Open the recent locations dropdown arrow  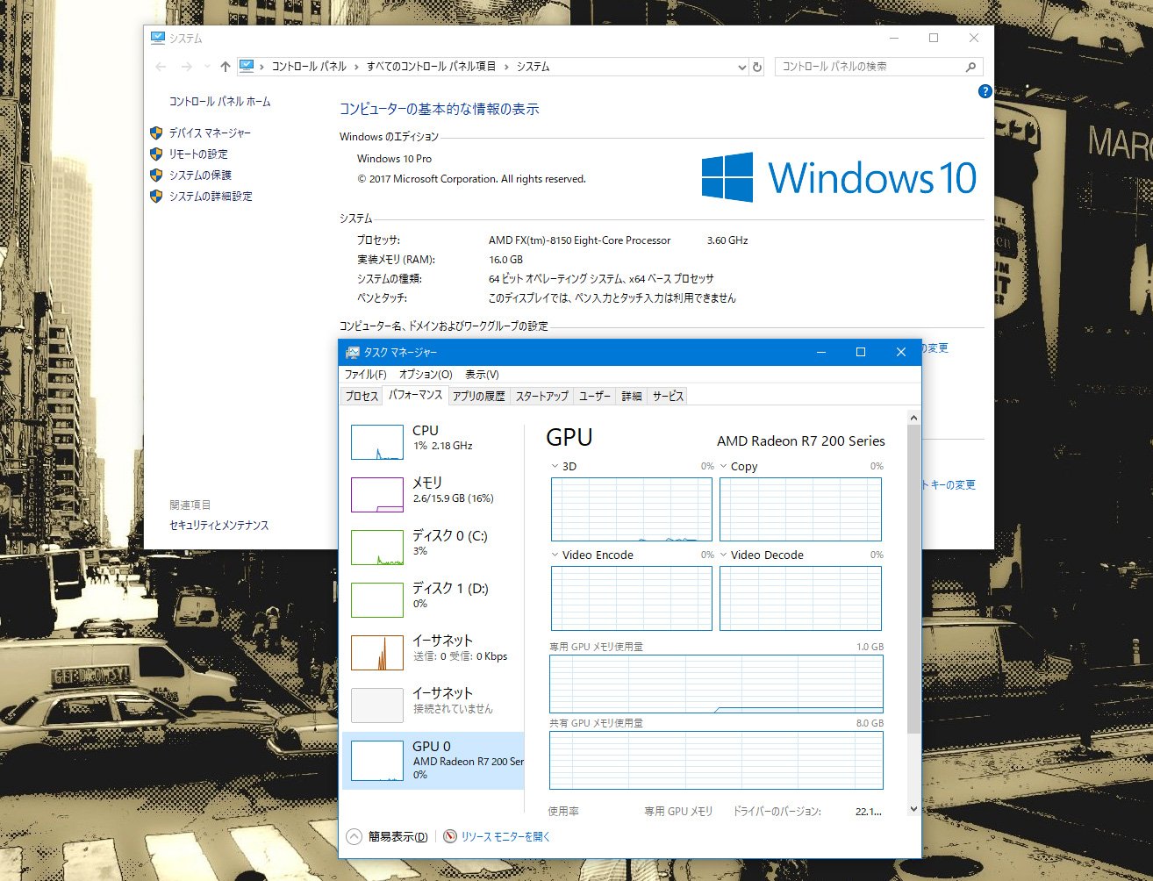click(x=207, y=67)
